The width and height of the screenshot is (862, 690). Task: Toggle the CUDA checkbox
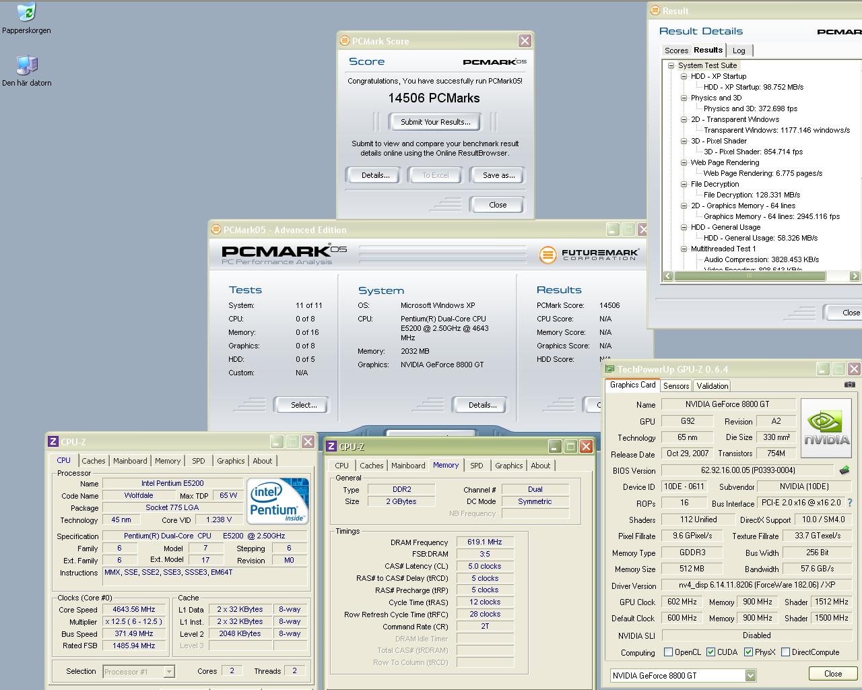(x=710, y=652)
